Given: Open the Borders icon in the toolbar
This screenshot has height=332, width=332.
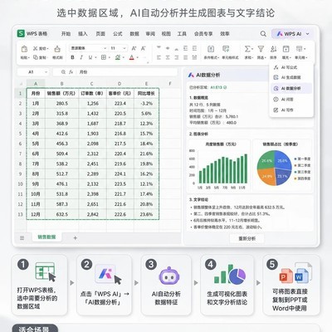Looking at the screenshot, I should 104,57.
